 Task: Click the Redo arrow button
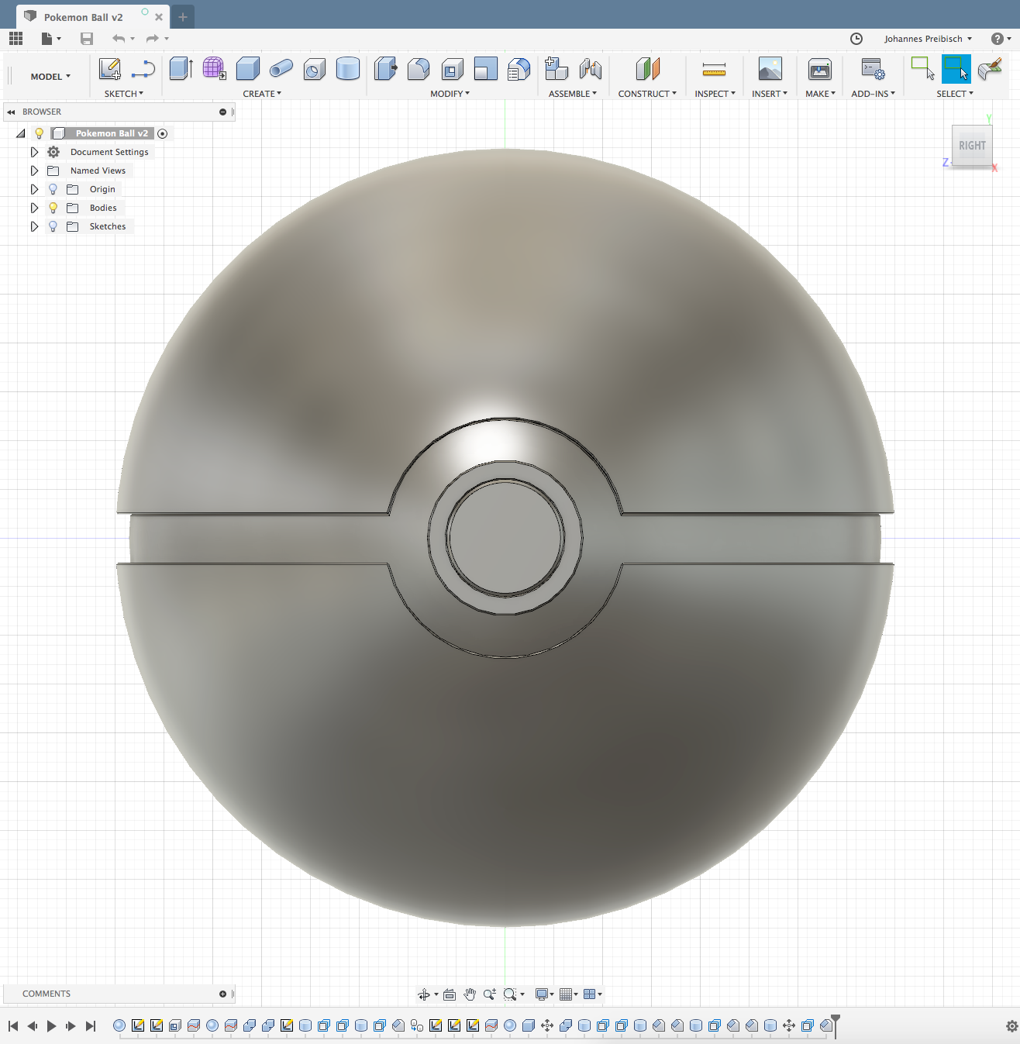(153, 38)
